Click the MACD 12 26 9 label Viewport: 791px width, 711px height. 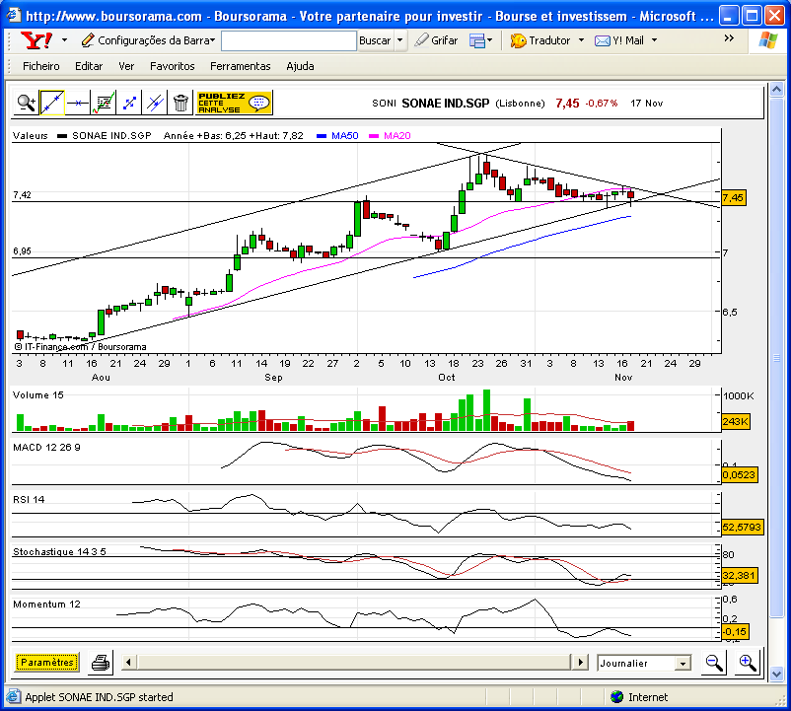click(x=46, y=448)
